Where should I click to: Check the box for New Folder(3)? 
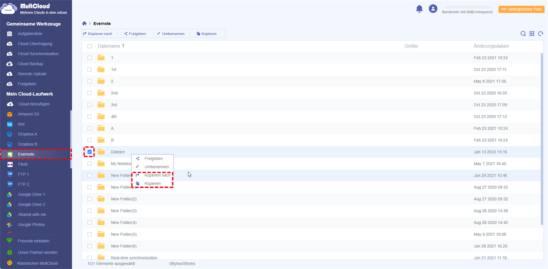click(90, 211)
